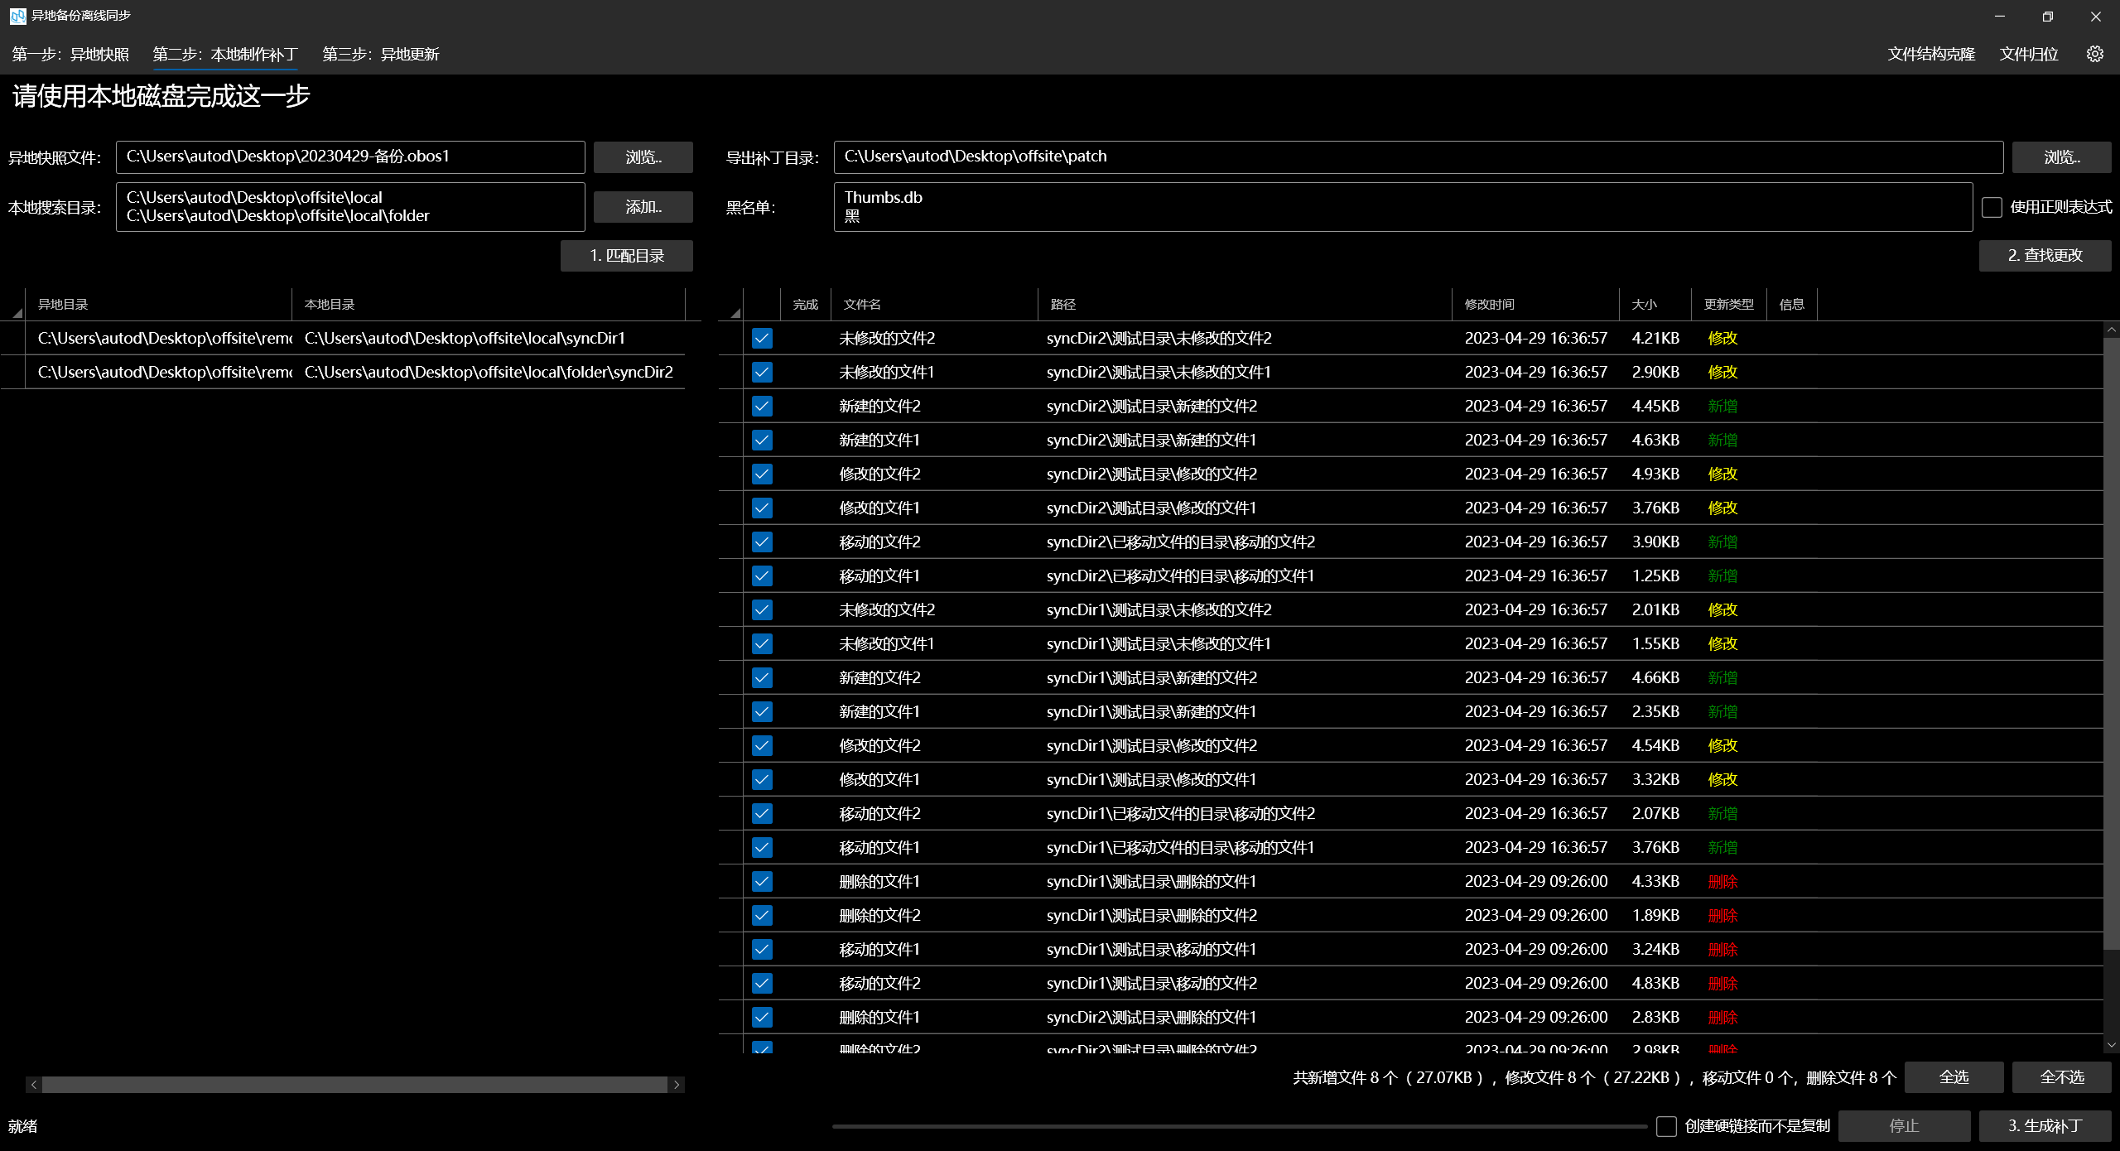
Task: Click 3. 生成补丁 button
Action: coord(2045,1126)
